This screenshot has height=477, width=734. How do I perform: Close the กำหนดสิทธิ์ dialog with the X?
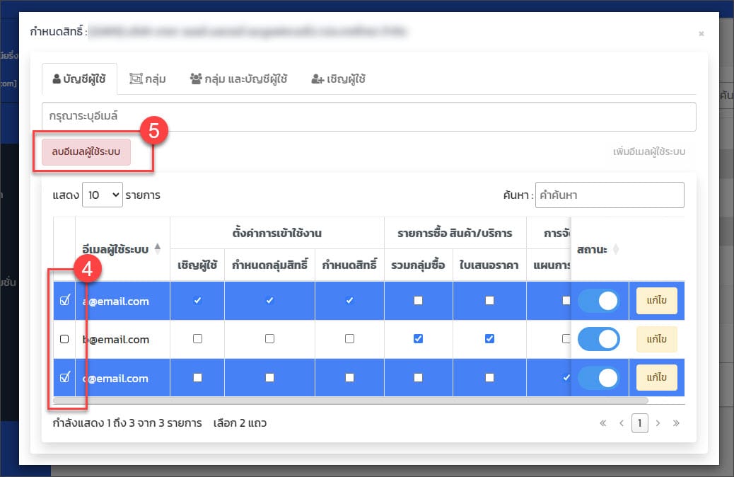[x=701, y=33]
